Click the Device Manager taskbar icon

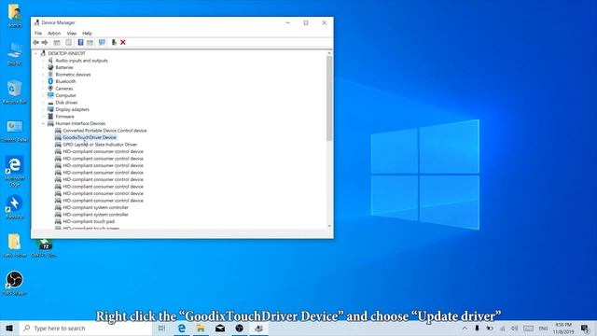(x=259, y=329)
